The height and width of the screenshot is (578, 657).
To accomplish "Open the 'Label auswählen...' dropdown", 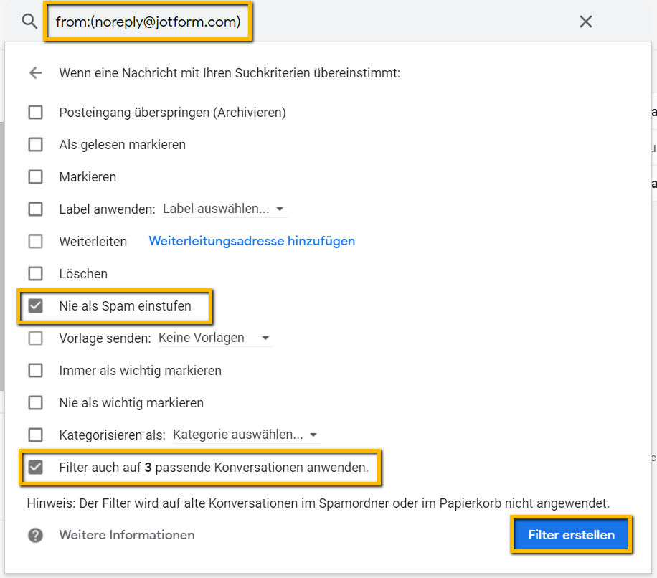I will click(224, 209).
